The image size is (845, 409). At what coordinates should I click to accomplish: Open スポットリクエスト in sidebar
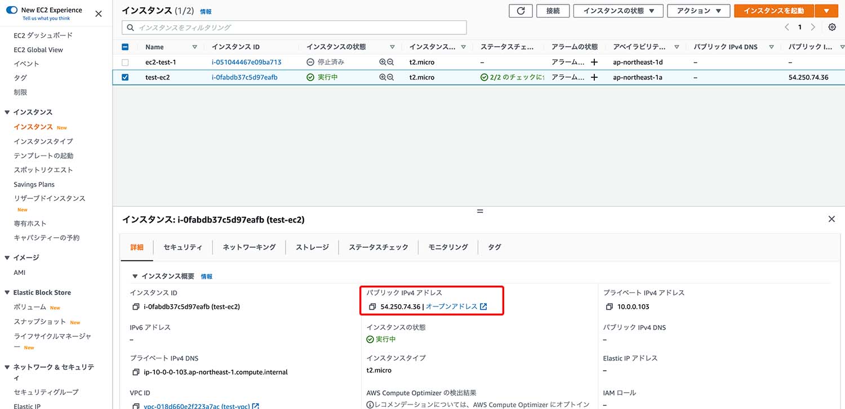point(43,170)
